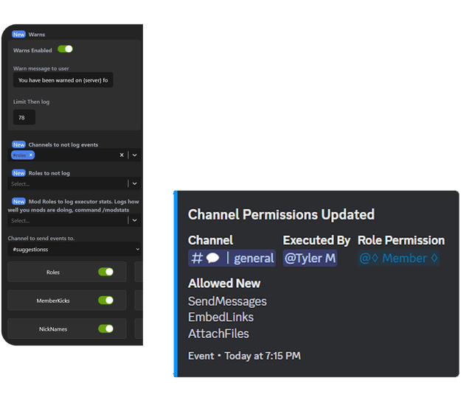This screenshot has width=472, height=400.
Task: Open the Mod Roles selection dropdown
Action: [x=134, y=220]
